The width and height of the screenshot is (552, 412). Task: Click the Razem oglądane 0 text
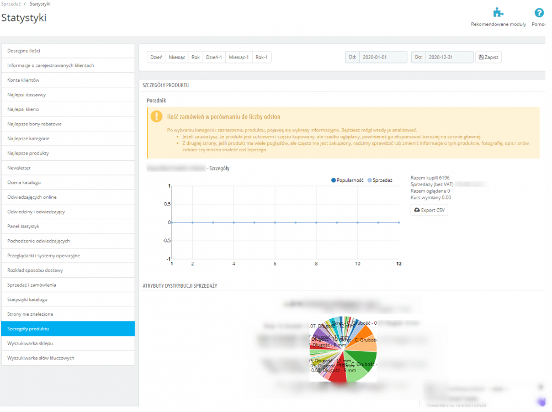coord(430,191)
